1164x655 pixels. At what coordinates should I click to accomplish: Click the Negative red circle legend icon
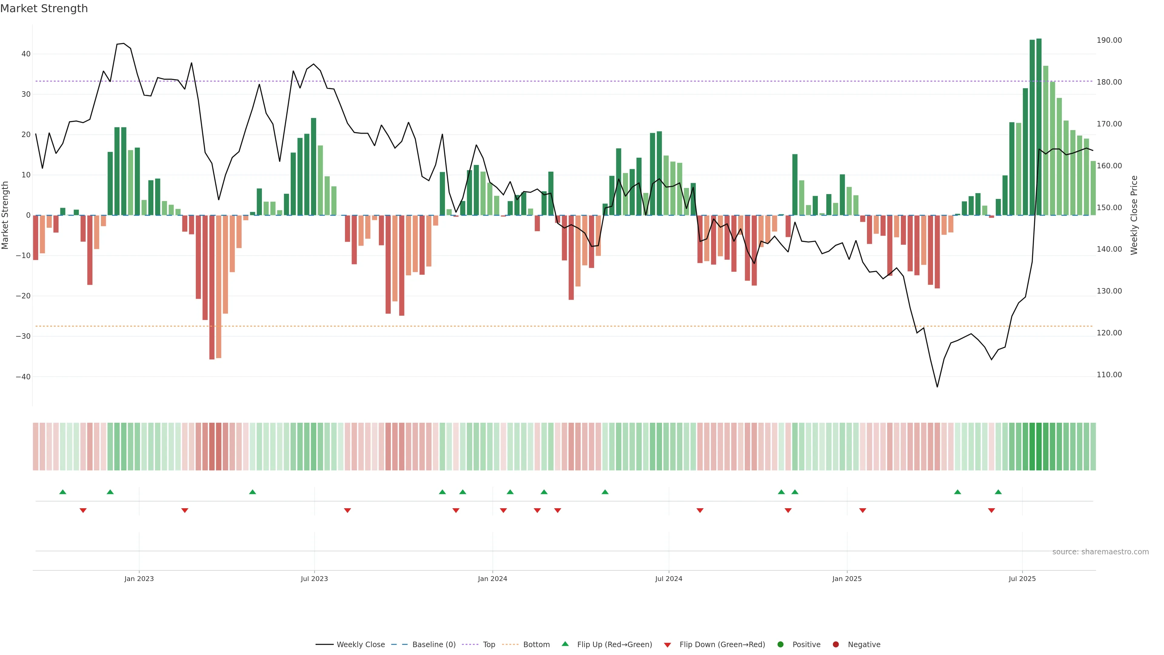(x=835, y=645)
